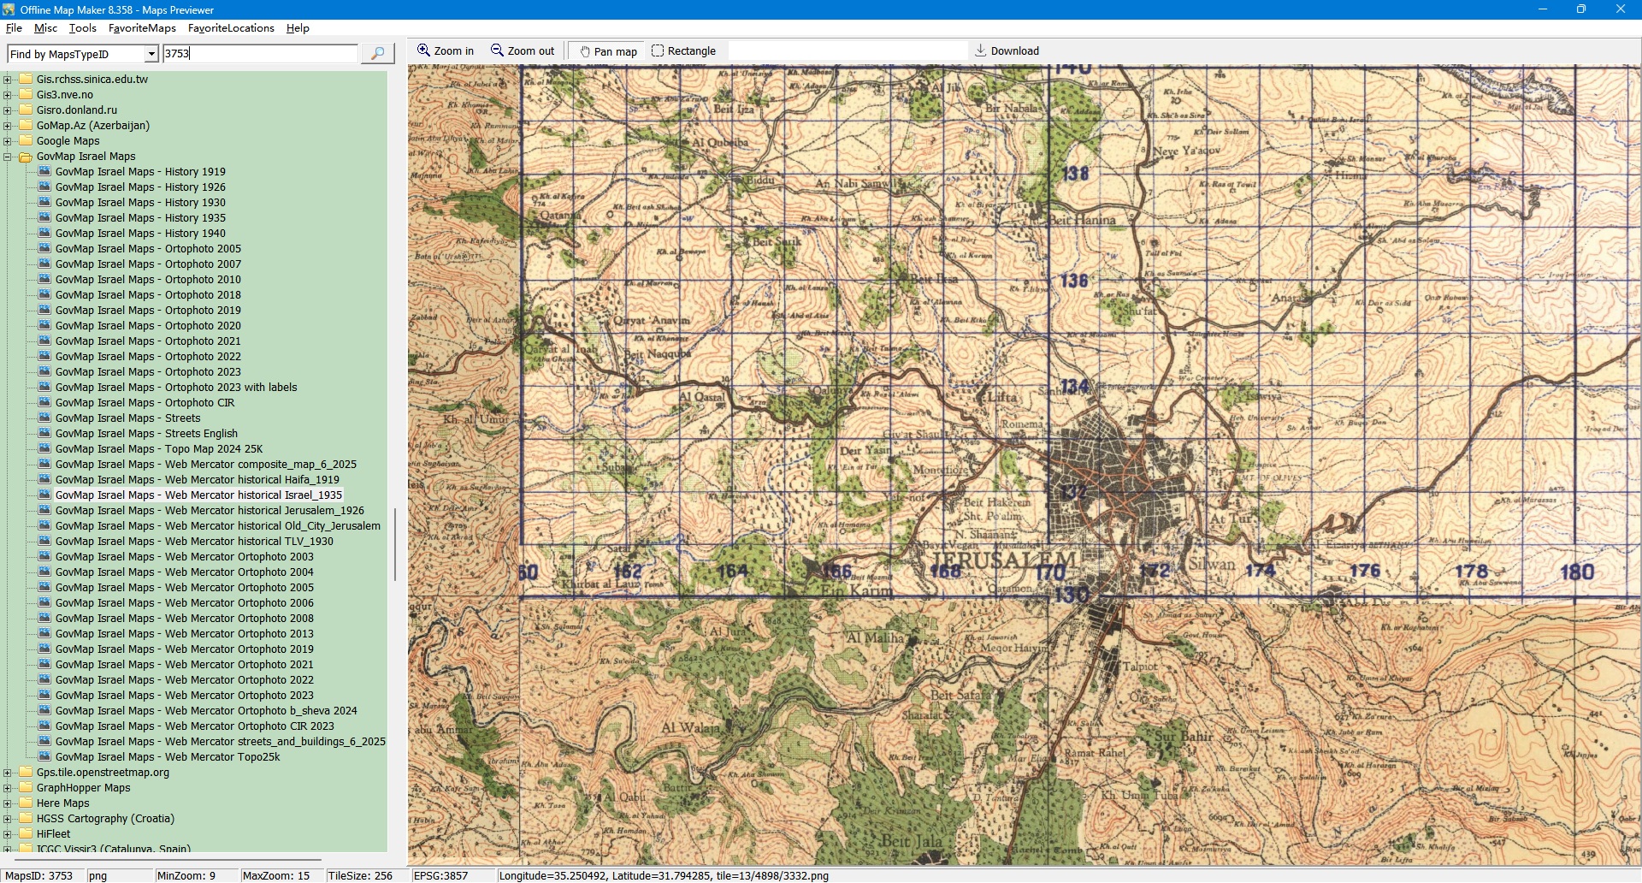Open the Help menu
The height and width of the screenshot is (883, 1642).
pos(298,28)
